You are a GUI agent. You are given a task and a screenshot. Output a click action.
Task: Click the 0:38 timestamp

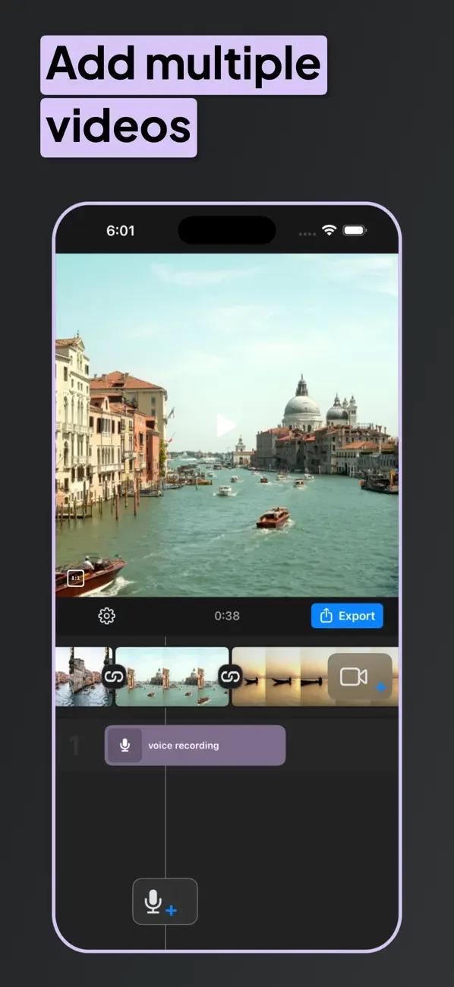tap(227, 616)
